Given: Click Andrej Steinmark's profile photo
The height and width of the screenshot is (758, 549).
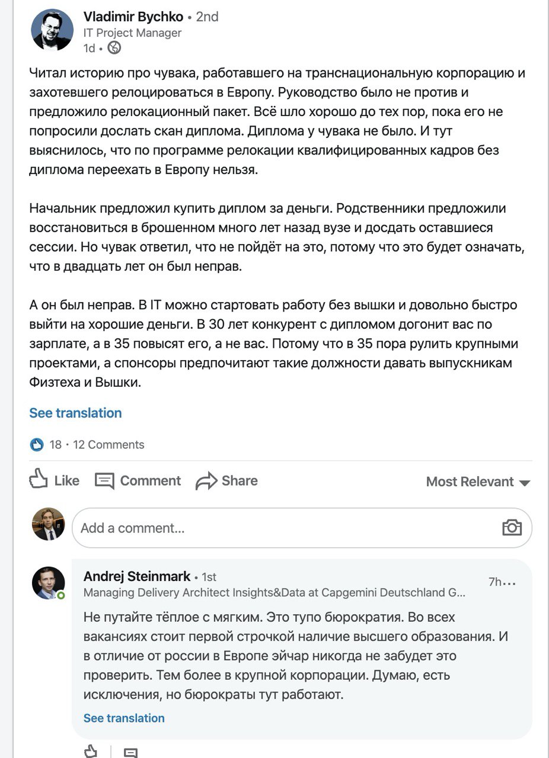Looking at the screenshot, I should point(48,583).
